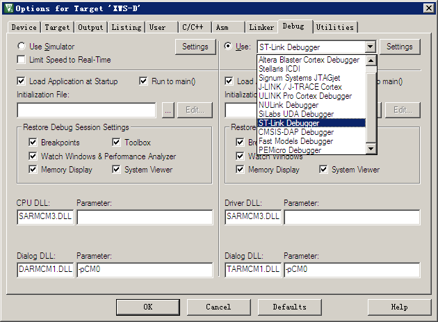The image size is (438, 322).
Task: Click the Cancel button
Action: tap(218, 307)
